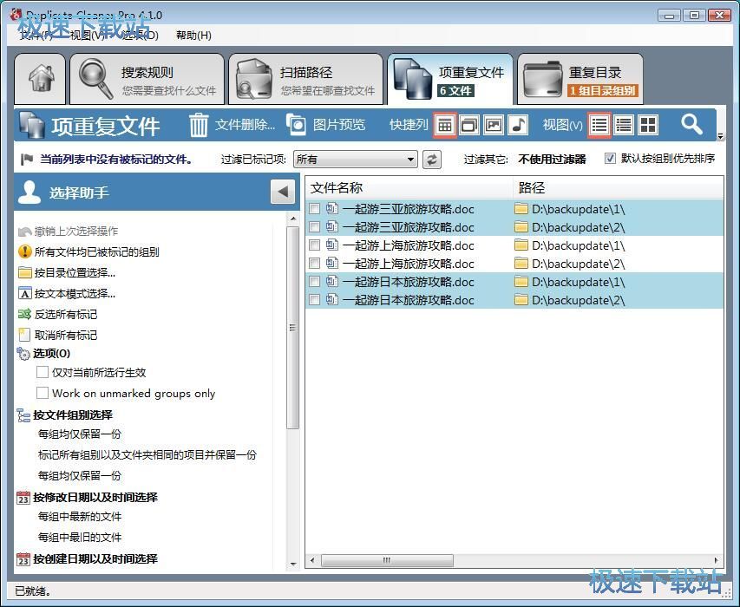Check 上海旅游攻略.doc in backupdate\1

pos(314,245)
